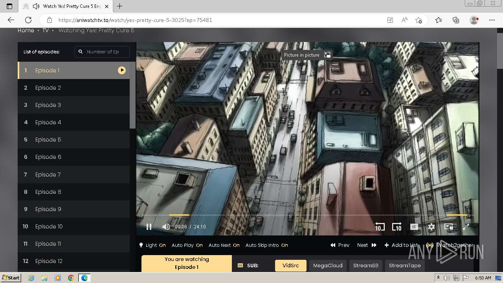Add page to favorites star

[x=419, y=20]
